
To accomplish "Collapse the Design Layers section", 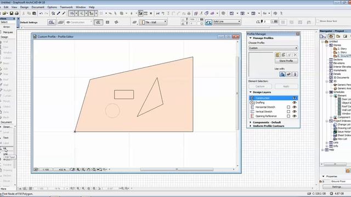I will coord(251,92).
